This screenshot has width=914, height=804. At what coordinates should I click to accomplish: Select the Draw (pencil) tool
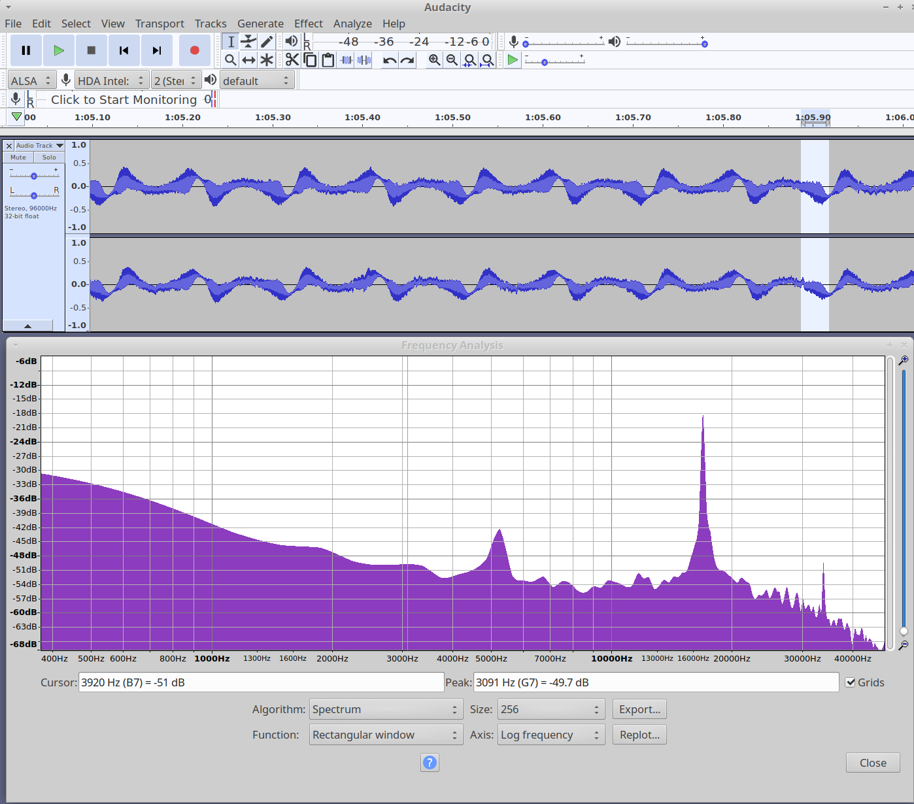pos(267,42)
